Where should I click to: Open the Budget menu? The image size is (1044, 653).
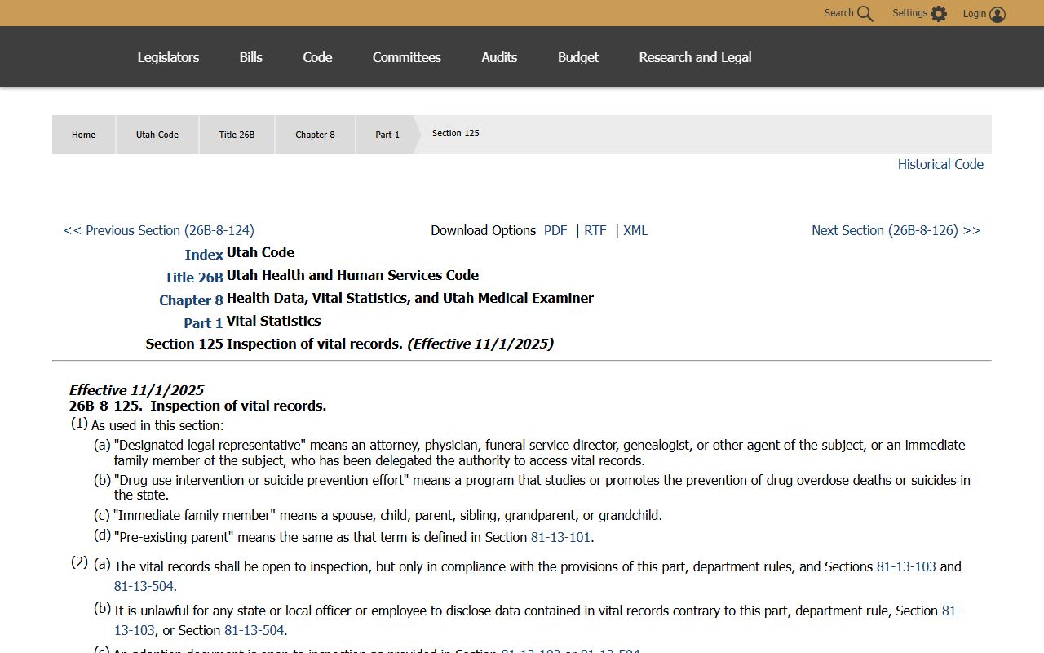tap(578, 57)
